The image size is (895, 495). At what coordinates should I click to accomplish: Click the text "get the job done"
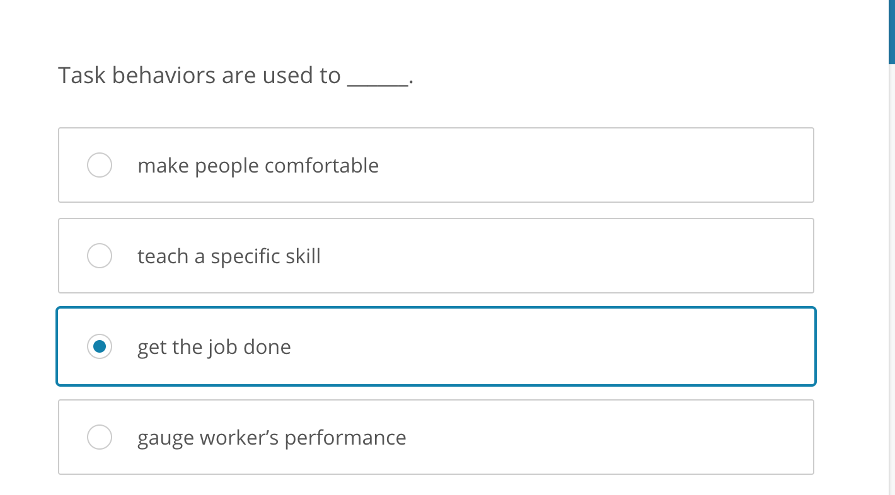tap(214, 346)
